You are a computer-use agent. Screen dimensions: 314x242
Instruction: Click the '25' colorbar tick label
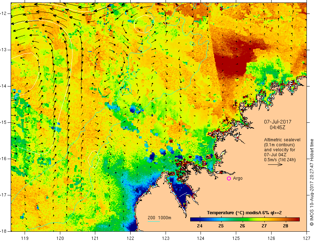click(221, 226)
